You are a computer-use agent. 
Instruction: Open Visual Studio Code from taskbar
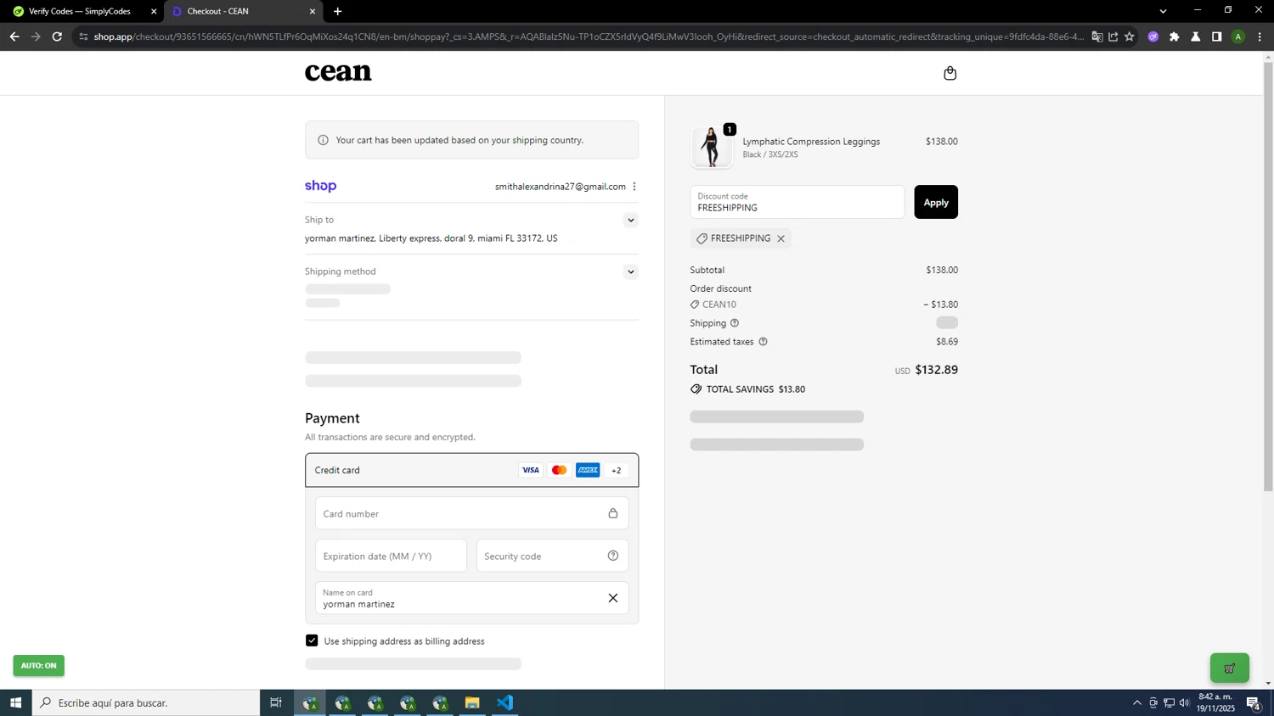point(505,702)
